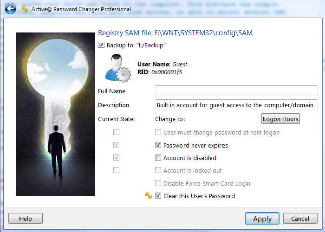The width and height of the screenshot is (325, 232).
Task: Check the Account is disabled box
Action: pos(158,158)
